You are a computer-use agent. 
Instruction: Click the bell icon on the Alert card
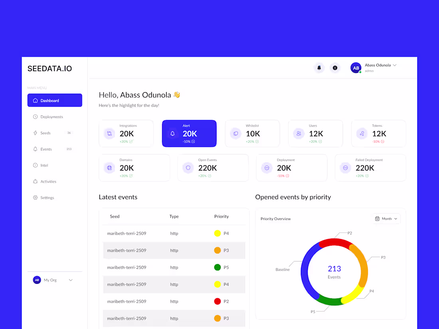(x=172, y=133)
